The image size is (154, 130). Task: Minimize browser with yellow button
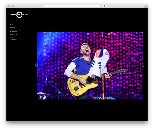pyautogui.click(x=11, y=6)
